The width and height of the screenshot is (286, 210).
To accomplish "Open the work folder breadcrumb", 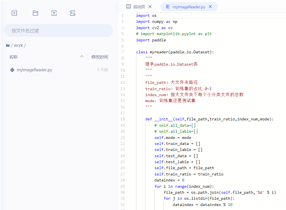I will click(x=18, y=45).
